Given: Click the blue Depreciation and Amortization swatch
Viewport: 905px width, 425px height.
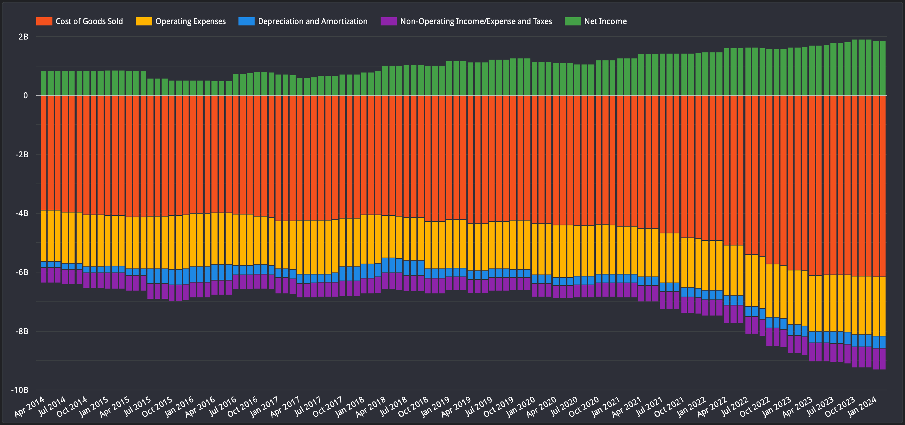Looking at the screenshot, I should (246, 21).
